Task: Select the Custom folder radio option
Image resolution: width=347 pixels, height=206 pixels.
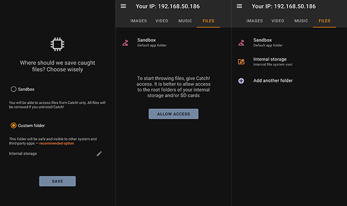Action: click(14, 125)
